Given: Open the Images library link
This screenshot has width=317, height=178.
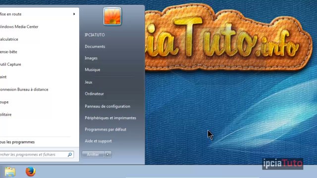Looking at the screenshot, I should pos(91,58).
